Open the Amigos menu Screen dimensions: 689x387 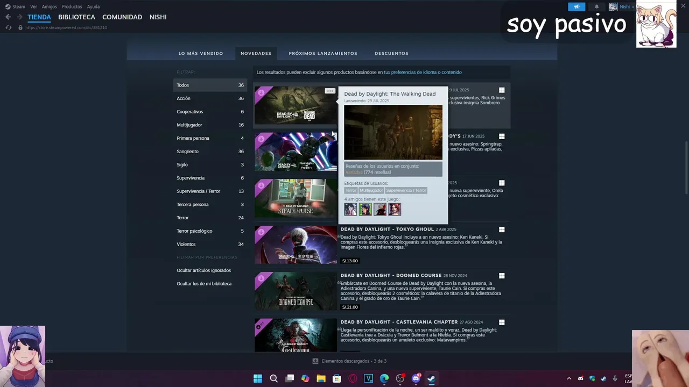tap(50, 6)
